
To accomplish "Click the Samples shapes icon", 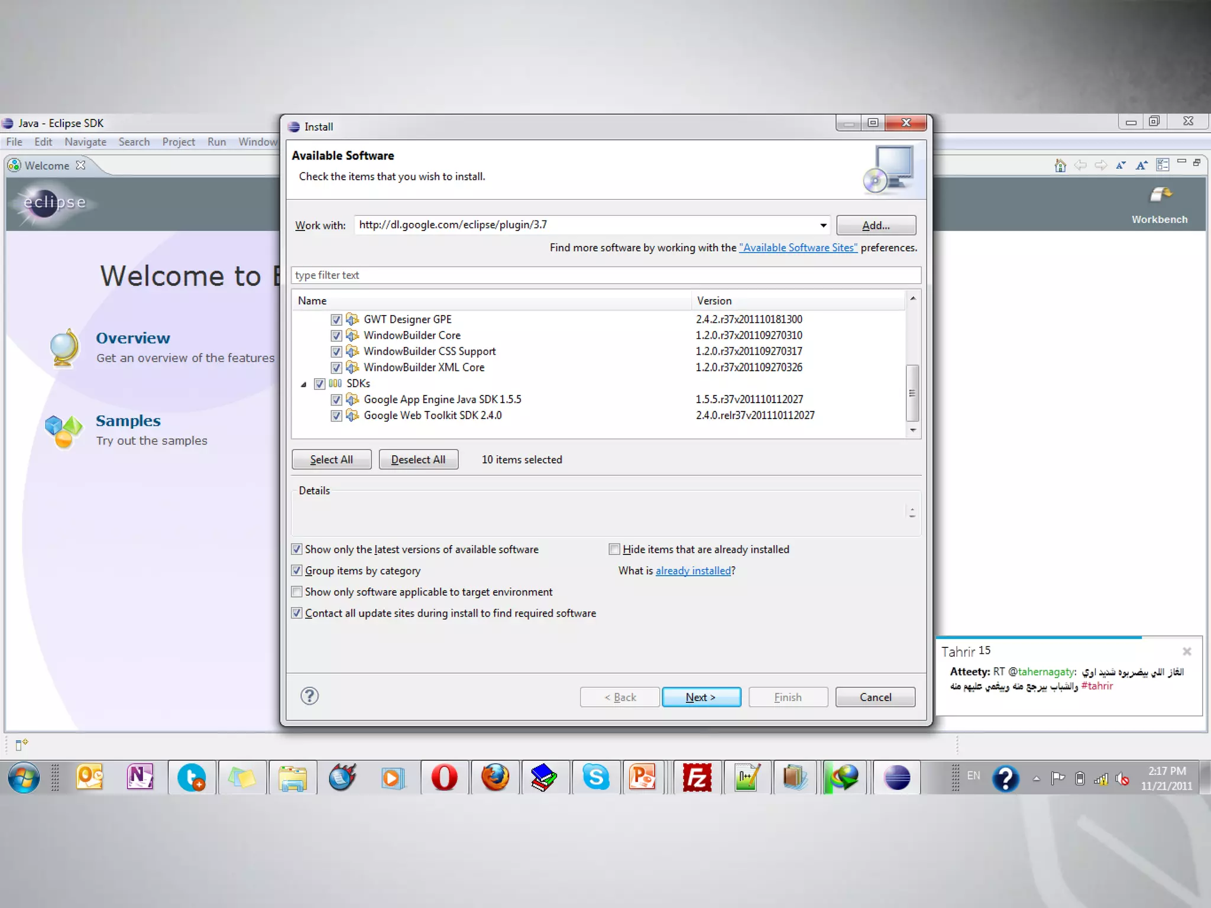I will 63,431.
